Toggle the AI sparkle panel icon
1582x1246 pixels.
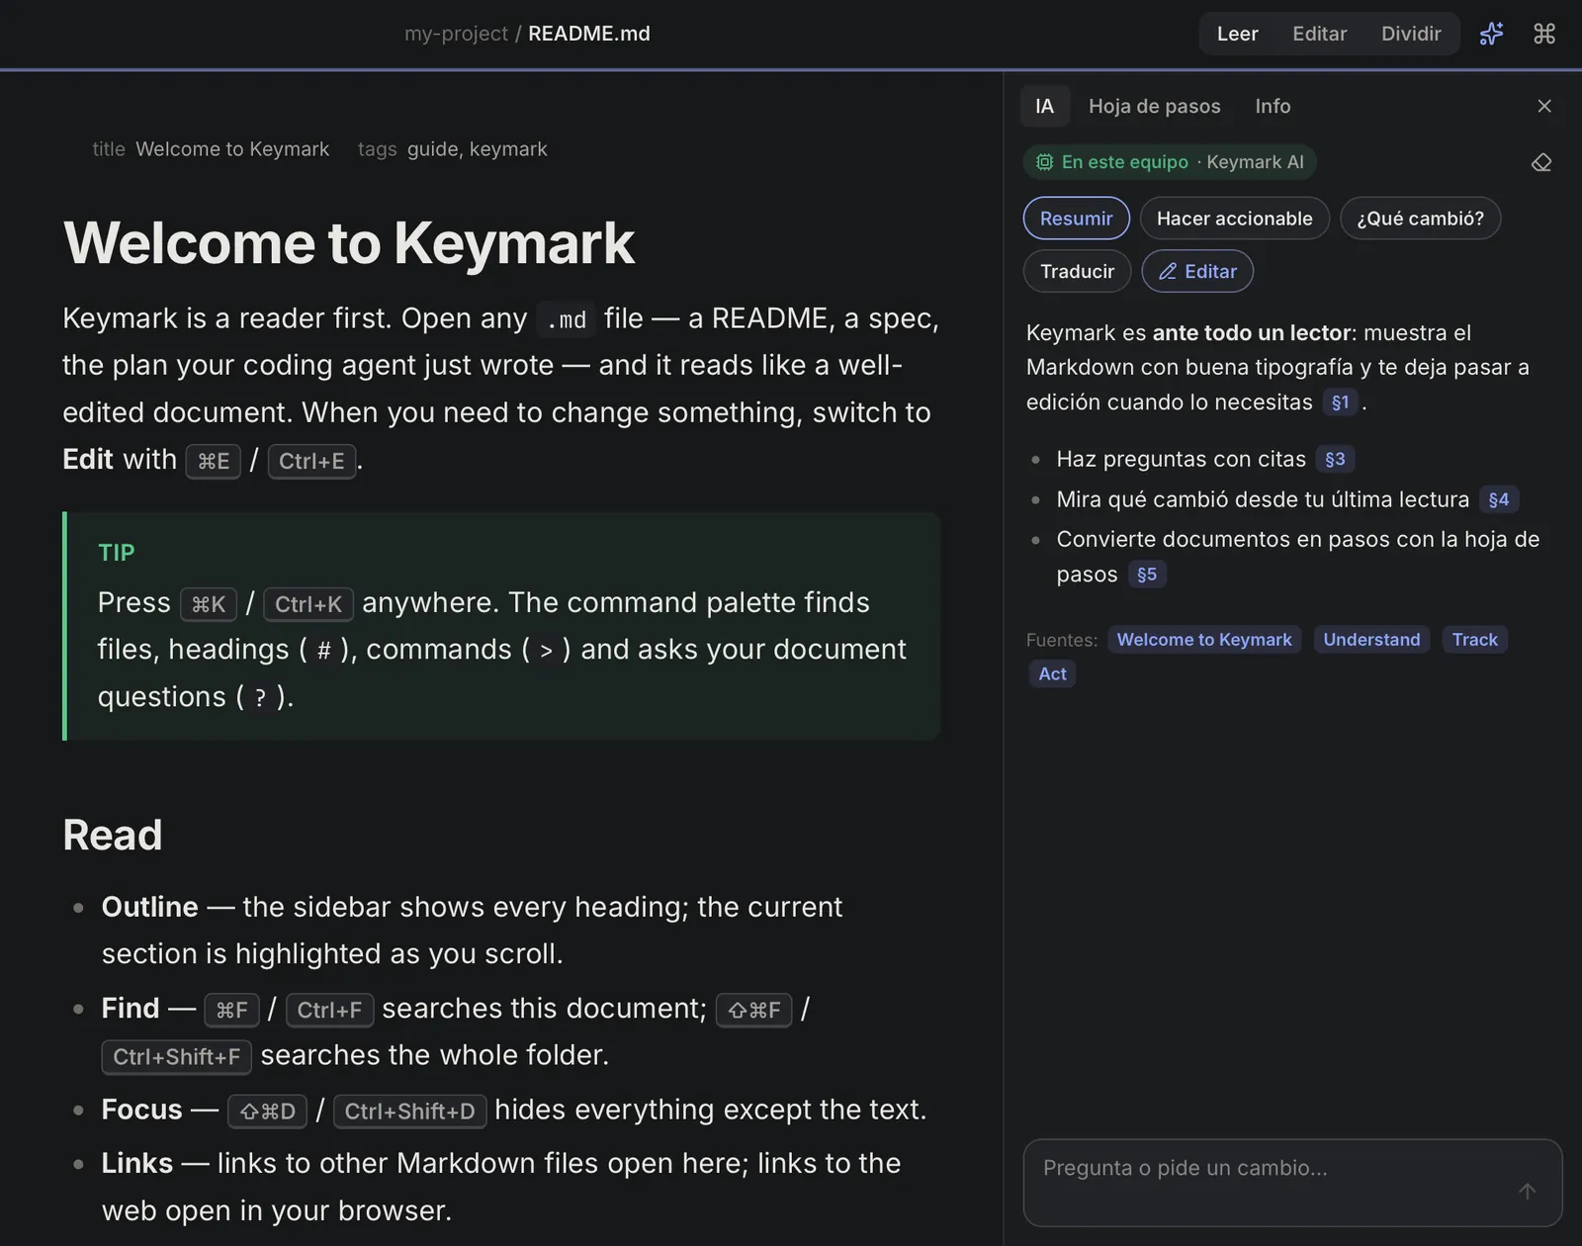pos(1491,34)
